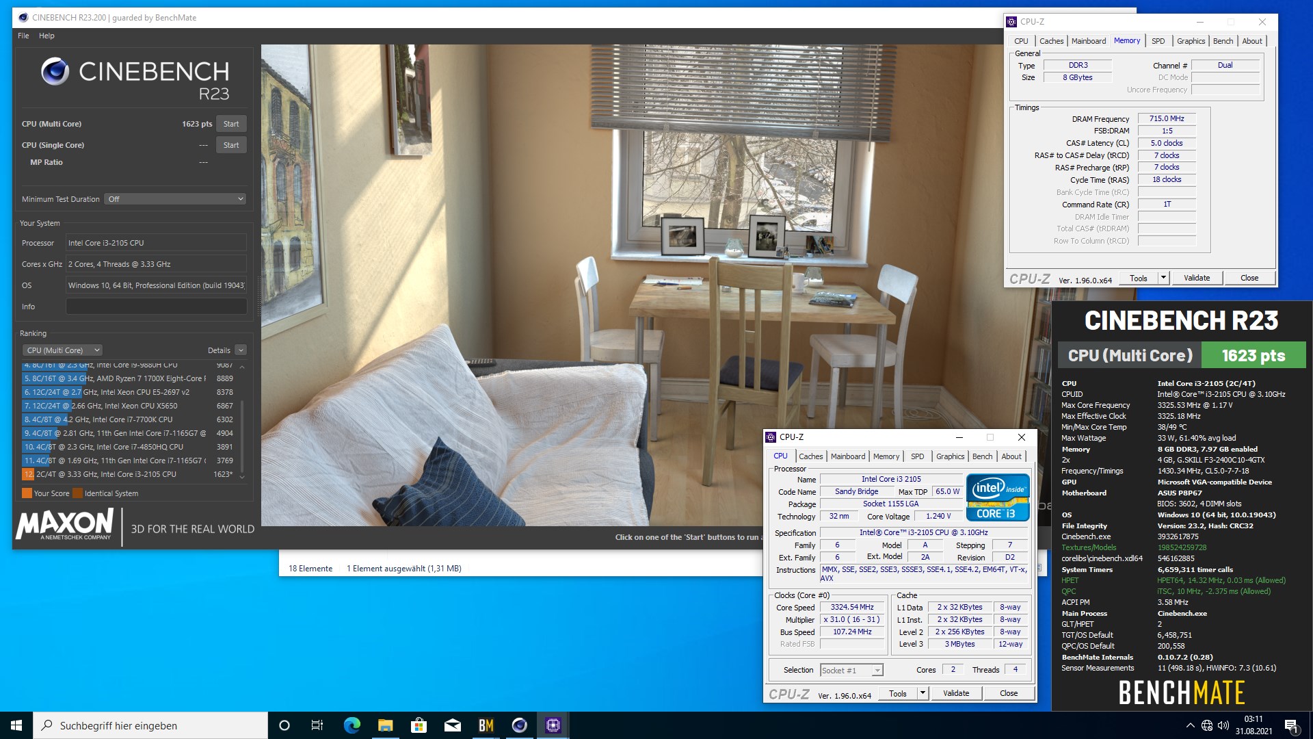The height and width of the screenshot is (739, 1313).
Task: Open SPD tab in lower CPU-Z
Action: tap(917, 456)
